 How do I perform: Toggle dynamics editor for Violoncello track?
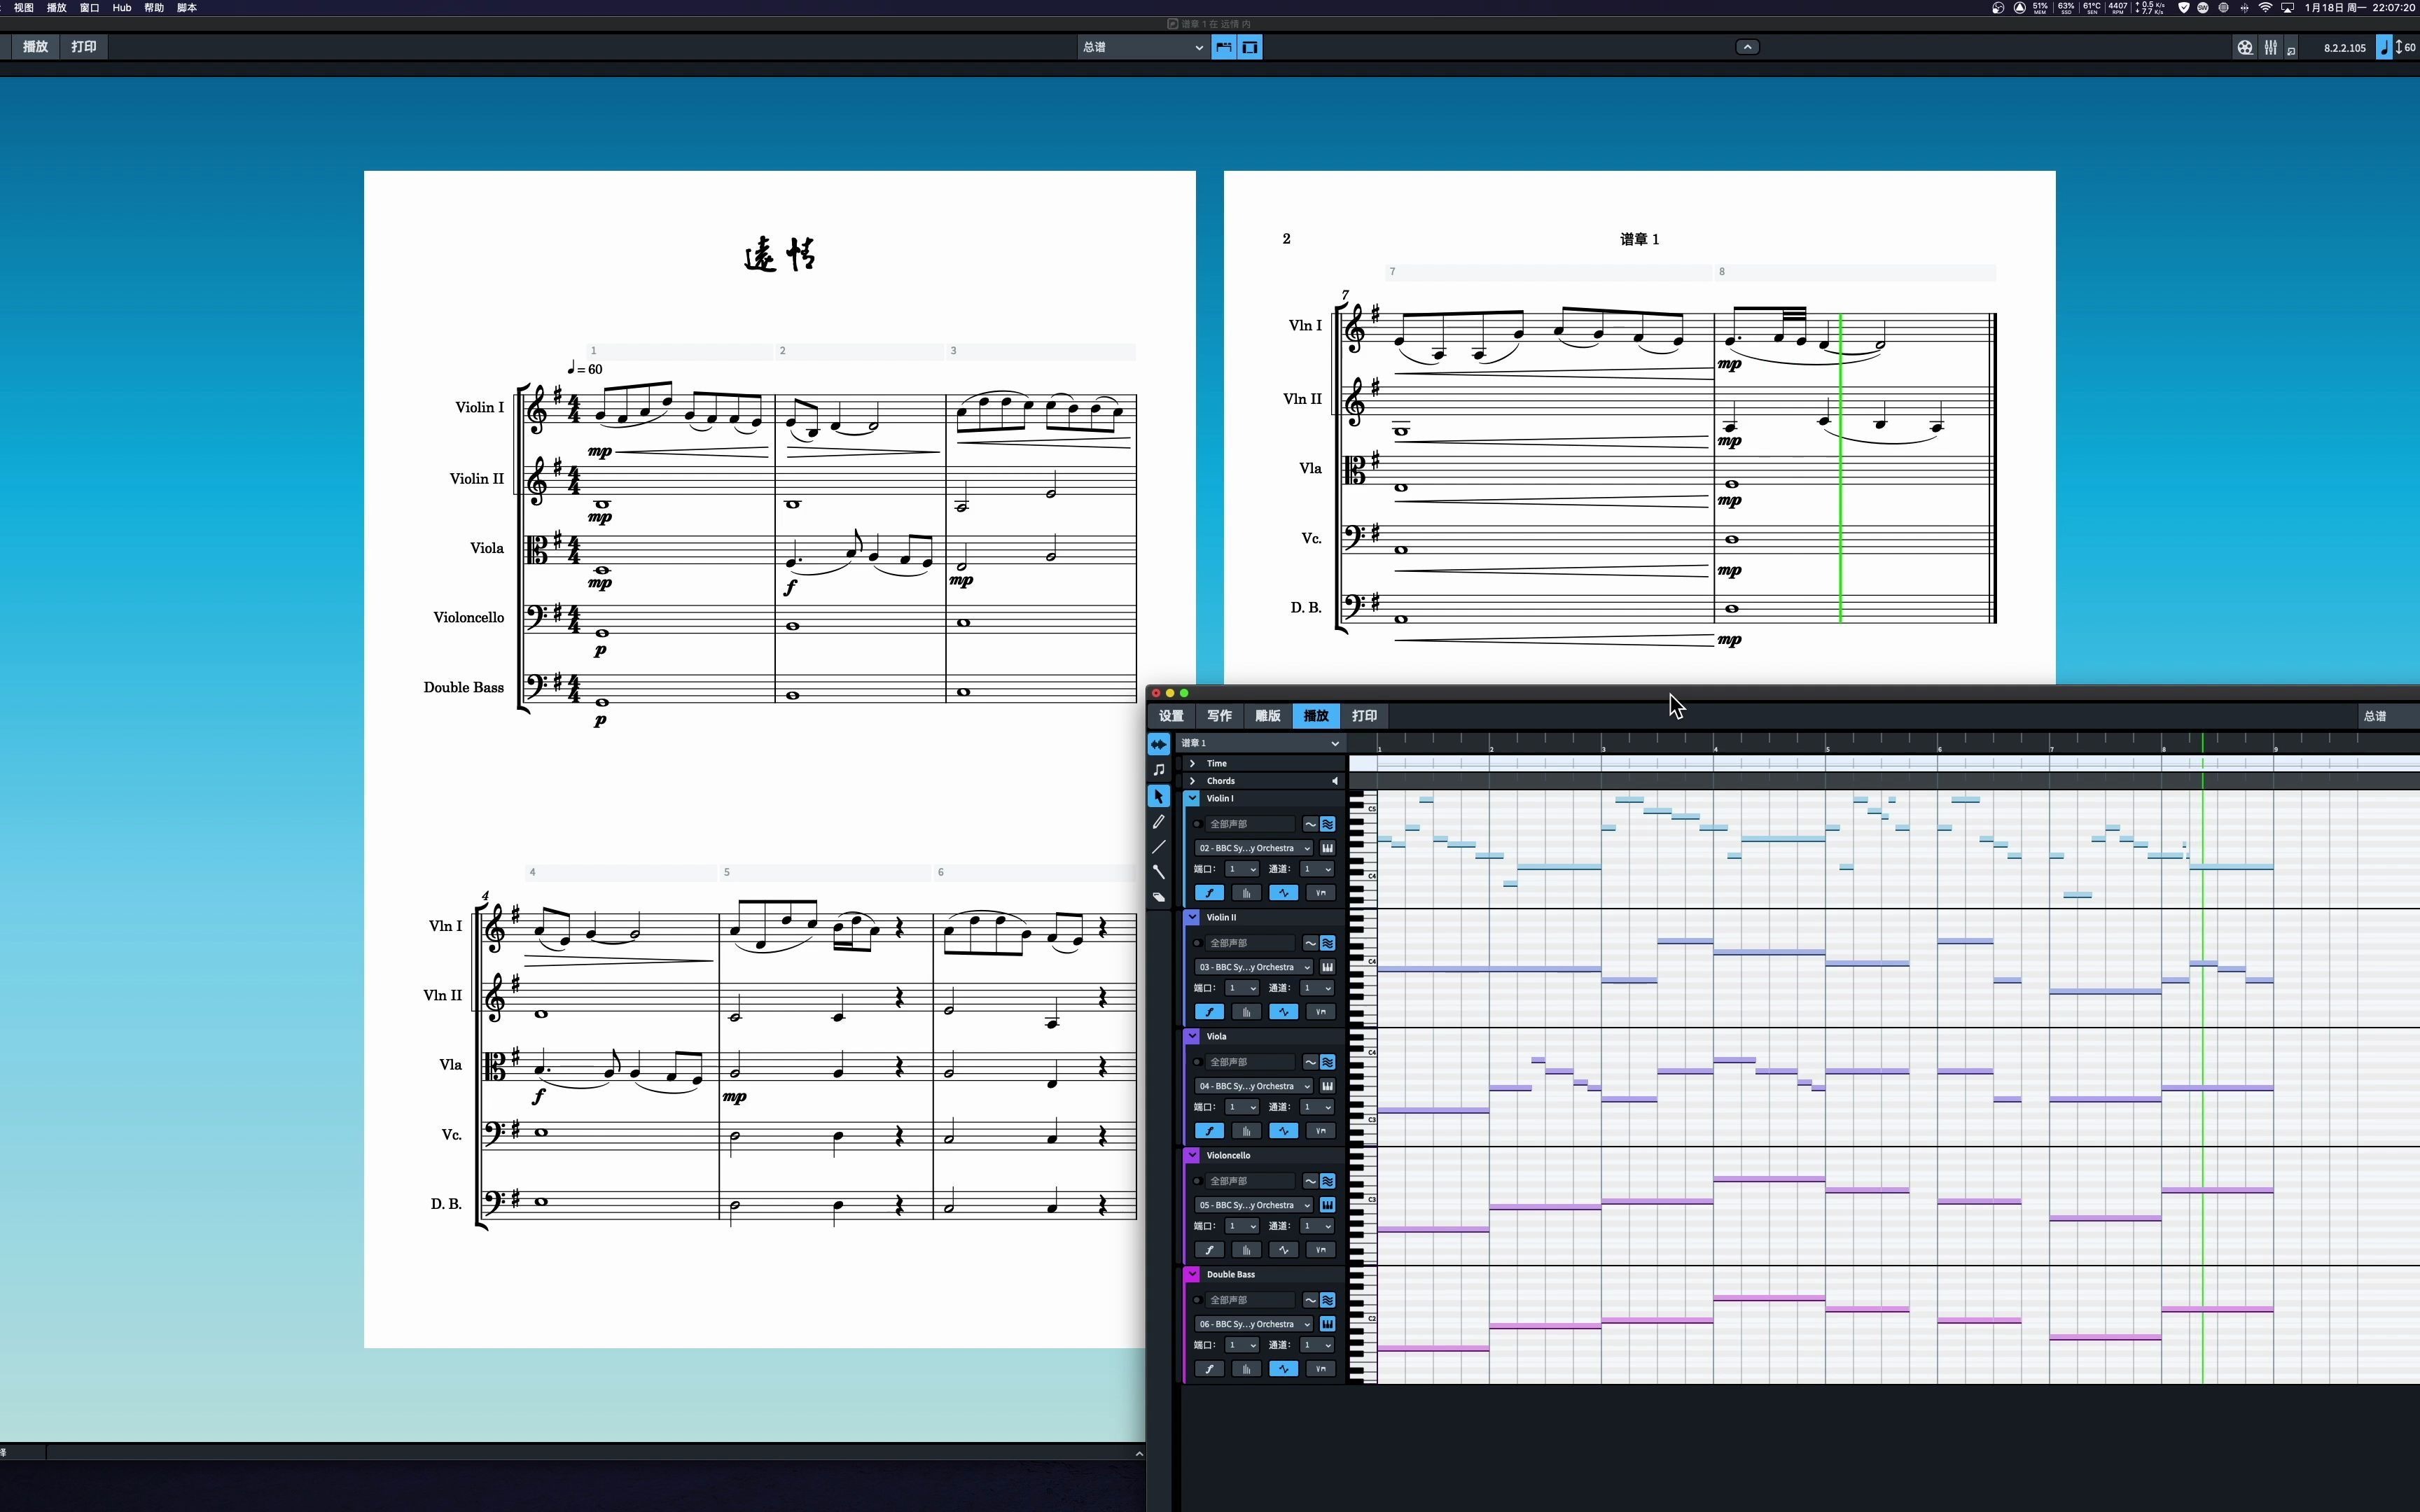(x=1209, y=1250)
